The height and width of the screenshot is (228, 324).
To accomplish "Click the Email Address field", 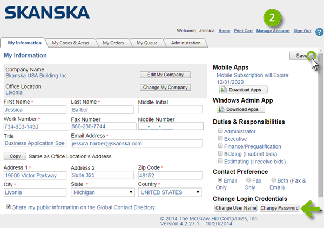I will (x=137, y=144).
